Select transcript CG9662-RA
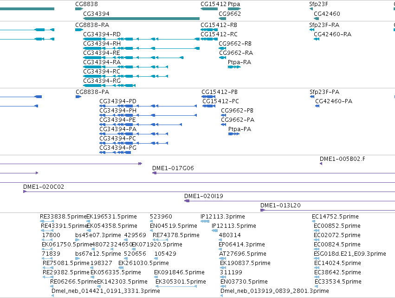Screen dimensions: 395x298 [x=236, y=53]
